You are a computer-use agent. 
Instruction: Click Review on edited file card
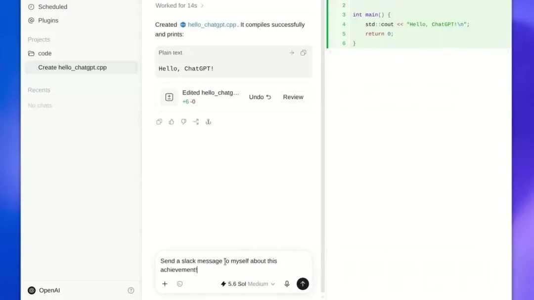293,97
